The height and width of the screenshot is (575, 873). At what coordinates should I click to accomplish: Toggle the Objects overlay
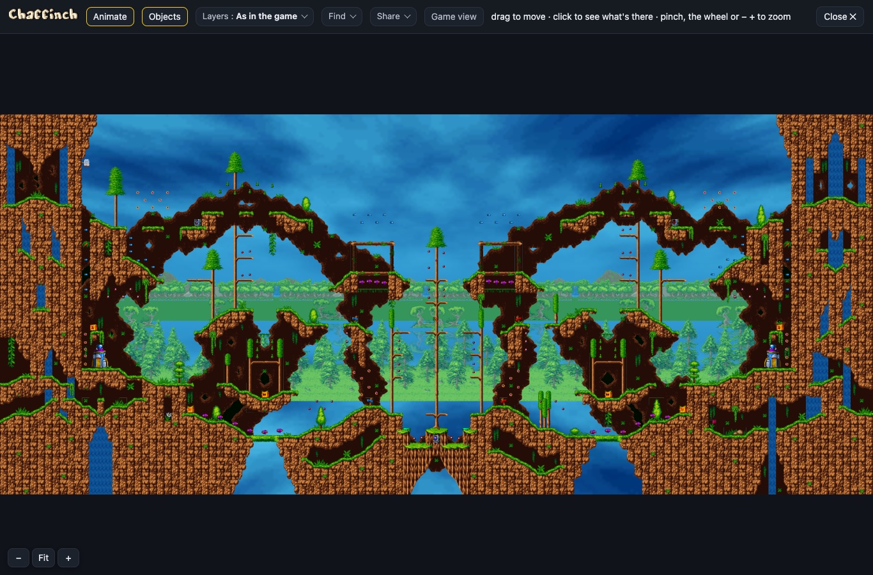165,17
